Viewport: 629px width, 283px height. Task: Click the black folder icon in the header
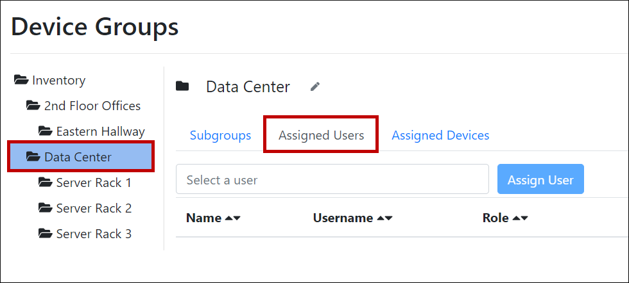click(x=183, y=86)
